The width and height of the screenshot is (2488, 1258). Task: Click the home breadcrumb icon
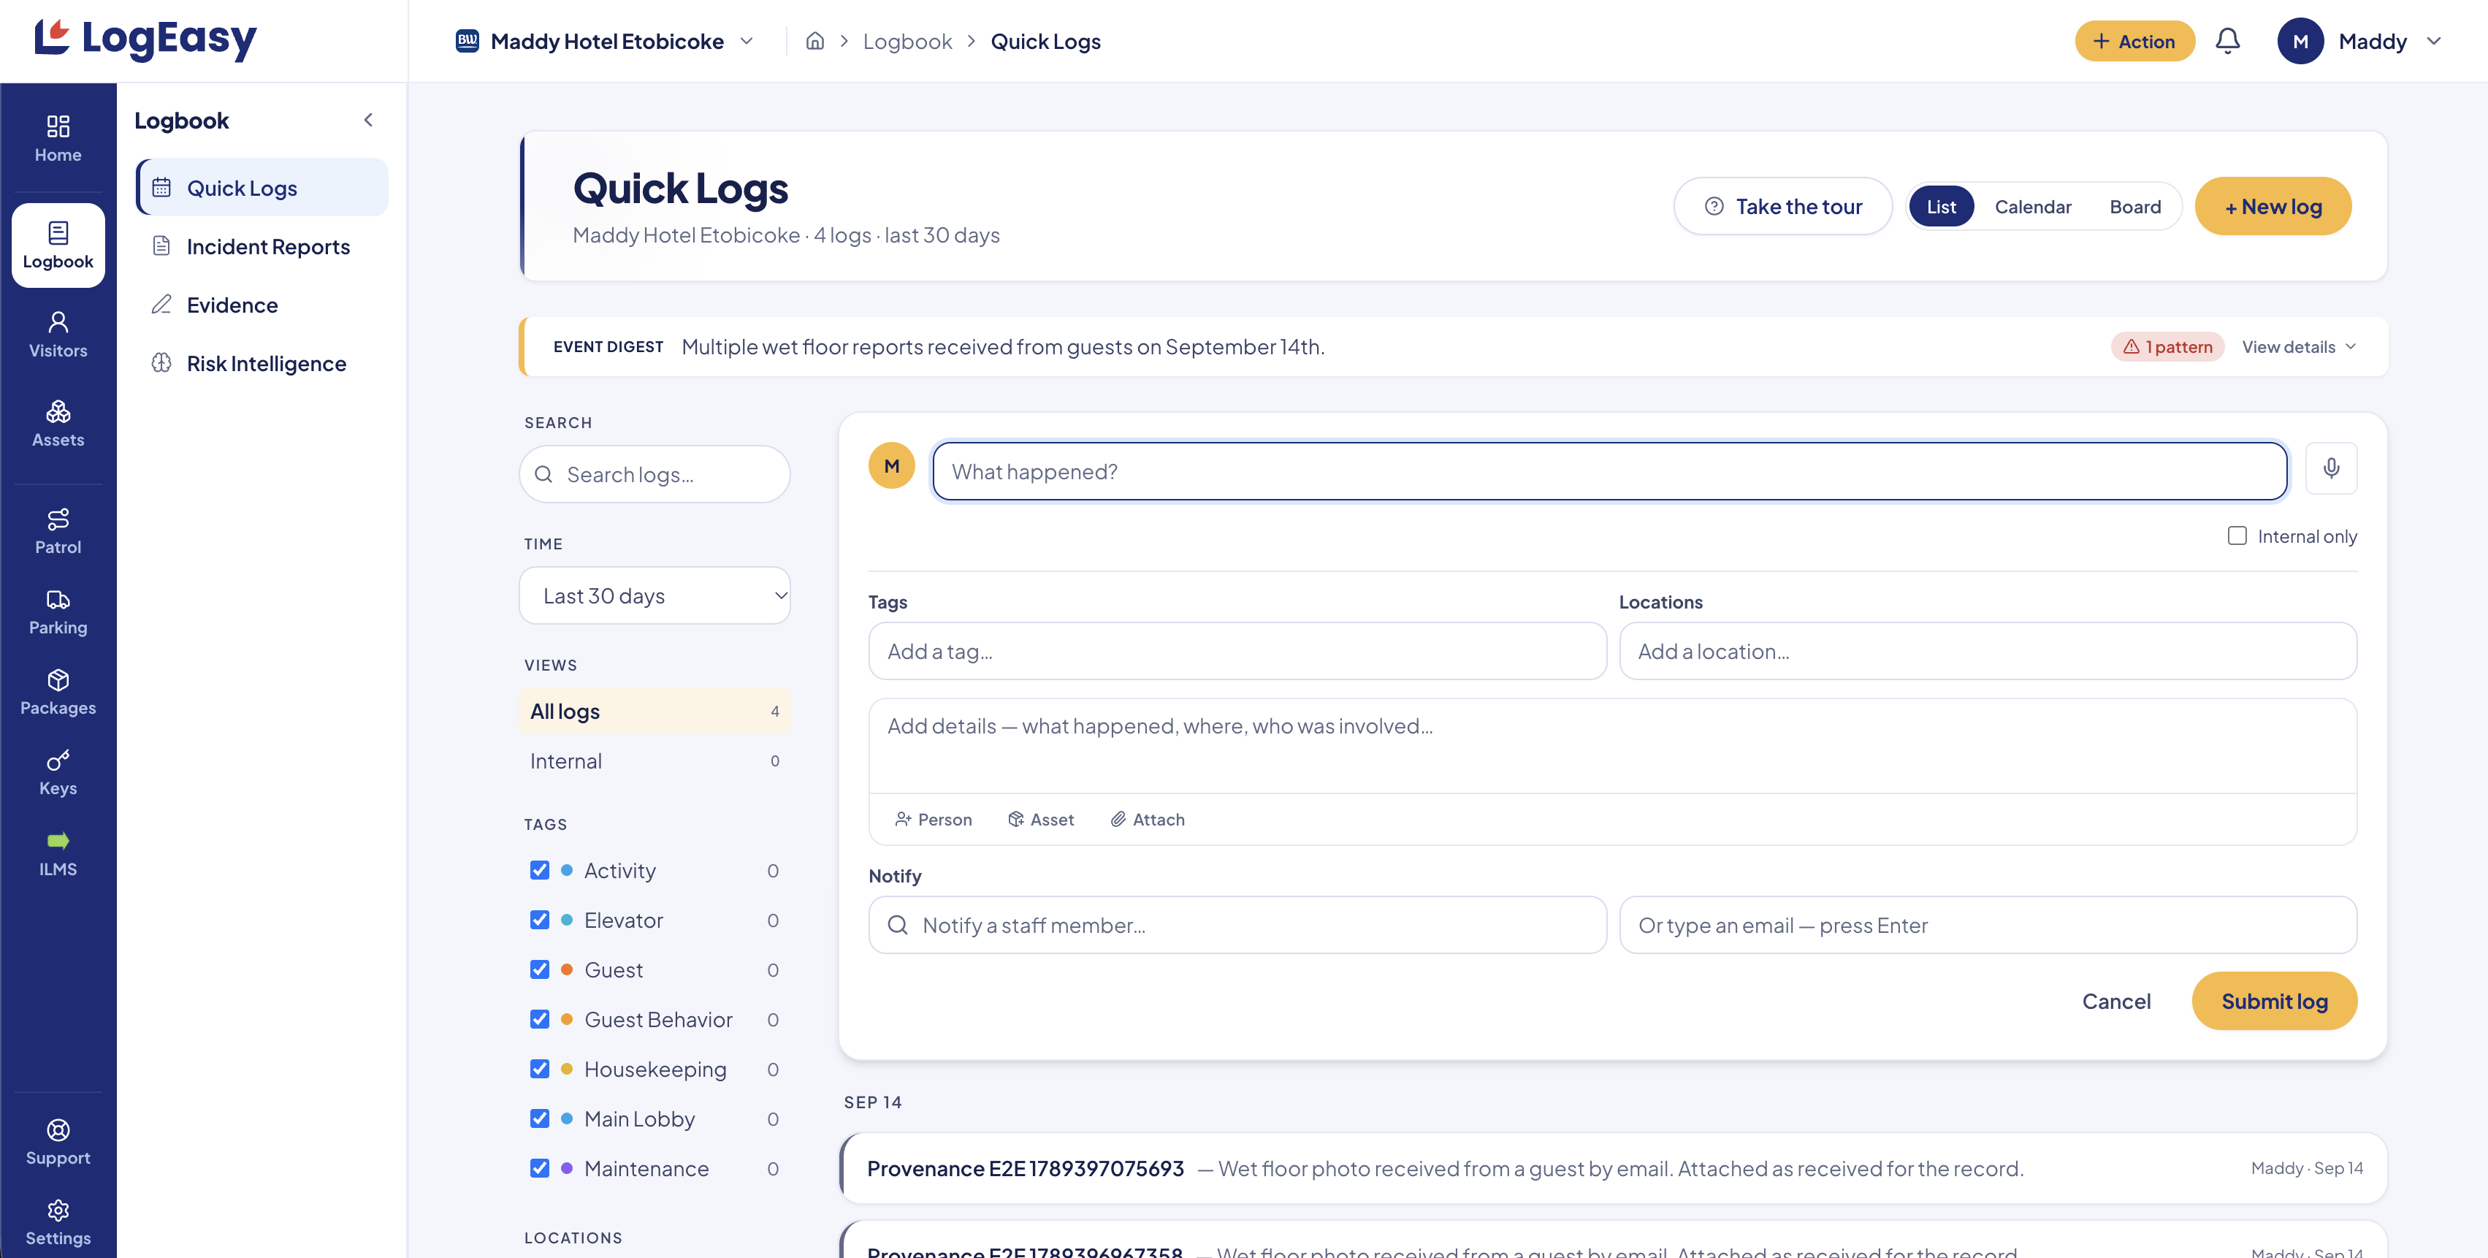(814, 41)
